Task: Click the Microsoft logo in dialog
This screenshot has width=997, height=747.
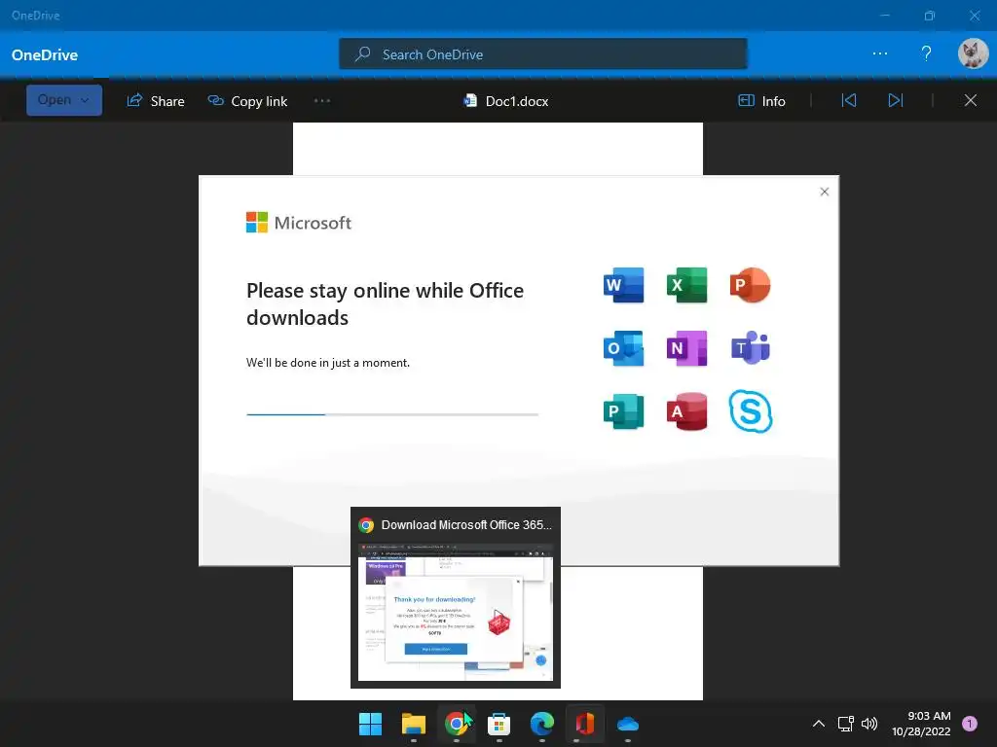Action: 298,223
